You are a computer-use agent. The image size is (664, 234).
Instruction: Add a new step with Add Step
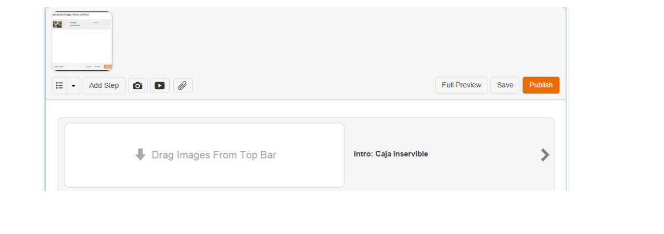(x=104, y=85)
